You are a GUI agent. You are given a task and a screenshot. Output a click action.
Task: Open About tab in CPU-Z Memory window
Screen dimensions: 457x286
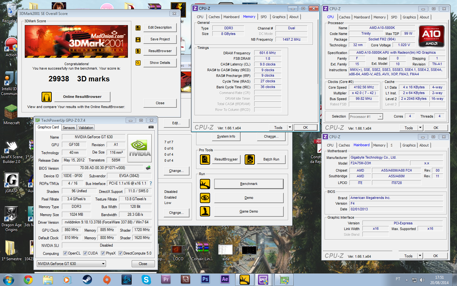coord(294,17)
